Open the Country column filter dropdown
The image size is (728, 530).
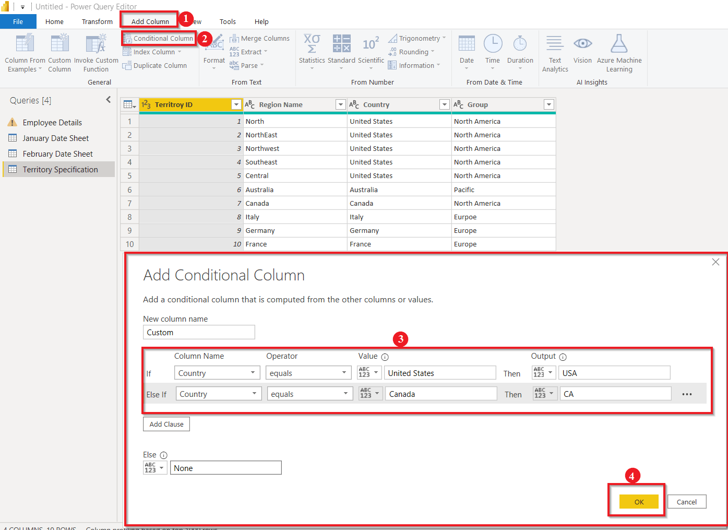tap(444, 104)
